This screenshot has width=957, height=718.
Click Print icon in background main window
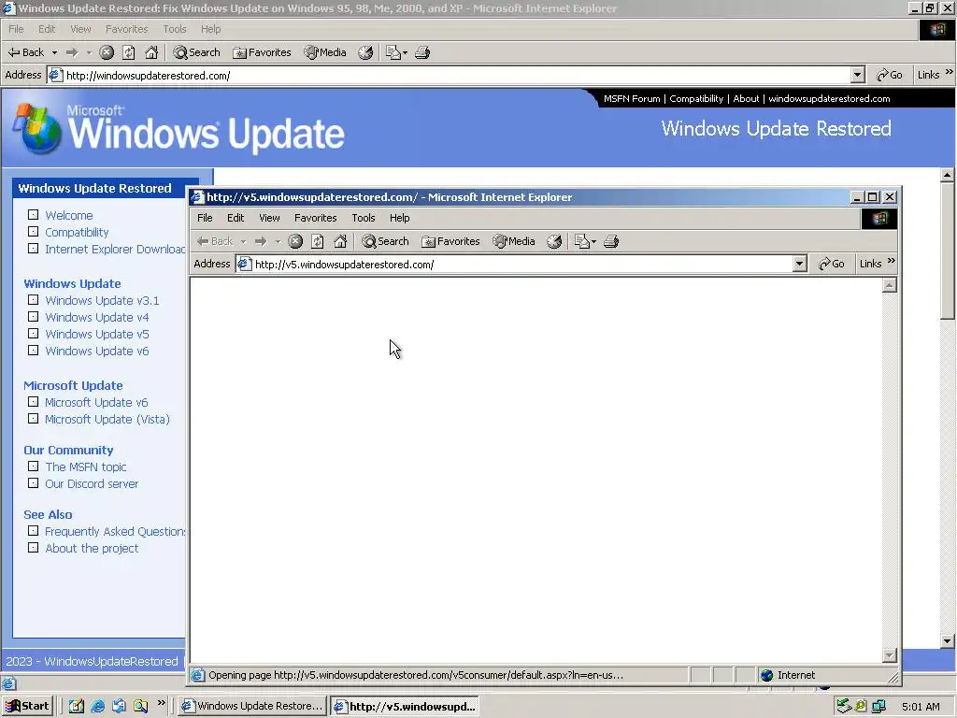[x=422, y=52]
